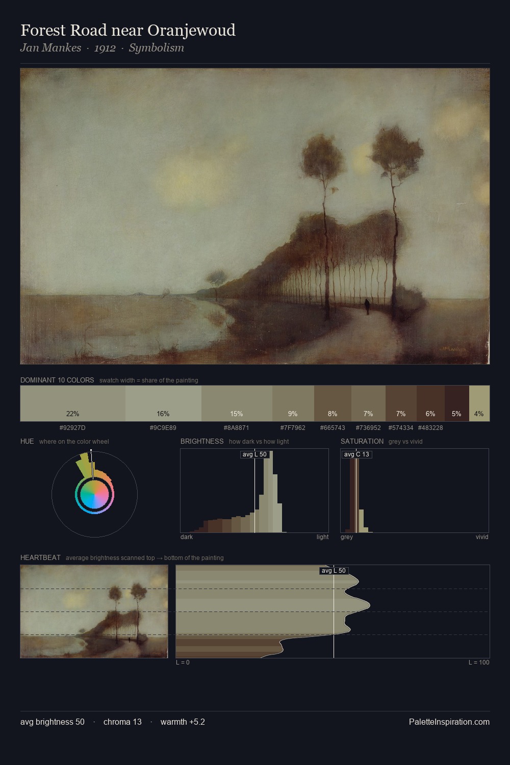Click the L = 0 axis label
The width and height of the screenshot is (510, 765).
(183, 662)
